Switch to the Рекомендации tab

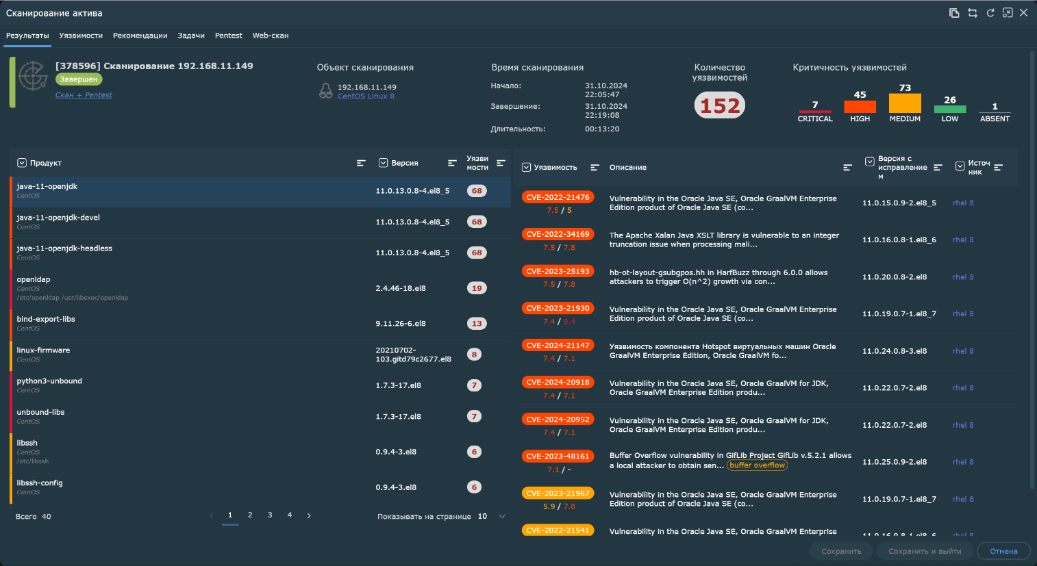[140, 36]
